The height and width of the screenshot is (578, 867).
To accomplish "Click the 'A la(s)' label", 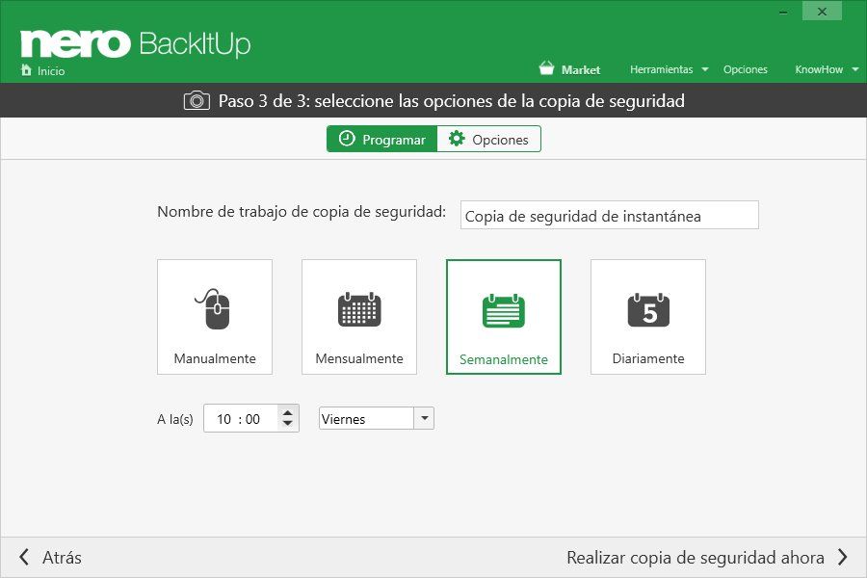I will [x=175, y=419].
